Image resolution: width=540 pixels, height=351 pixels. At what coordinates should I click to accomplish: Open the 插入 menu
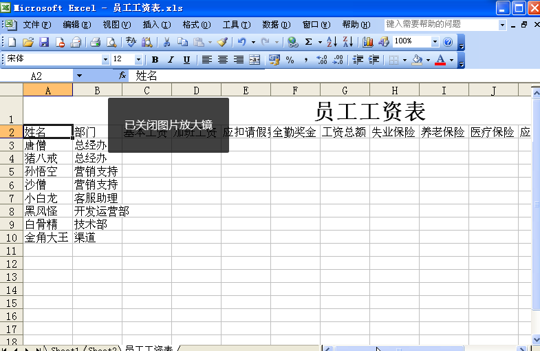pos(157,25)
